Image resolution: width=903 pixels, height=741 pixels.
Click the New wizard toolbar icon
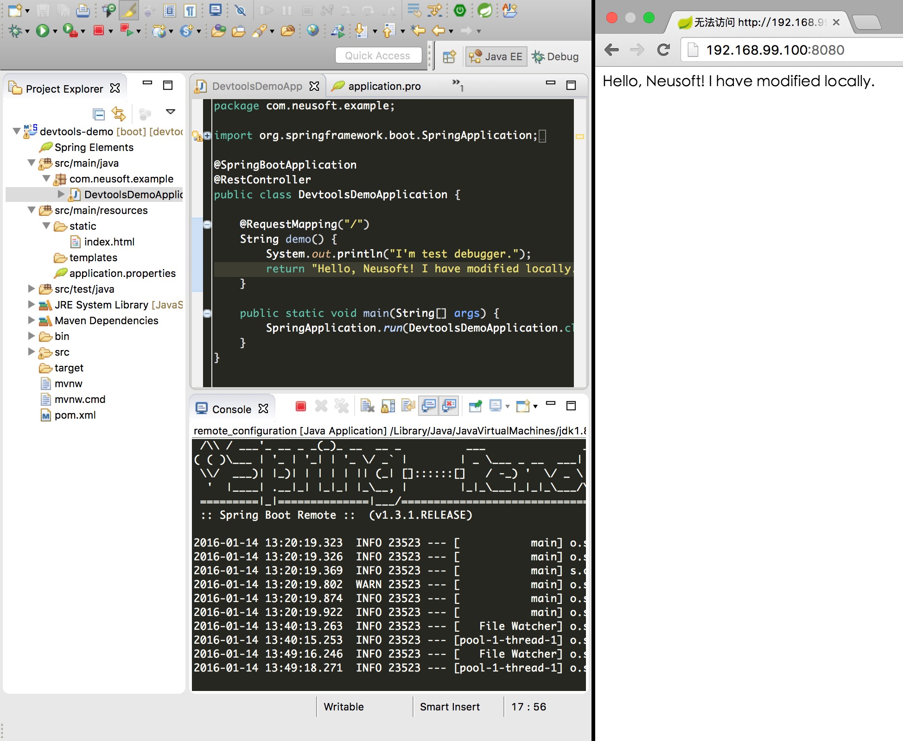coord(15,10)
